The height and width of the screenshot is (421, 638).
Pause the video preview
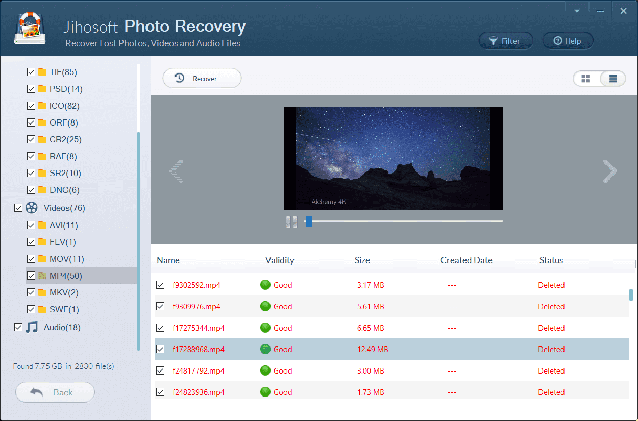click(x=291, y=221)
